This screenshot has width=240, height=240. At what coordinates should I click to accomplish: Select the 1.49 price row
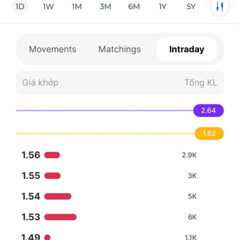click(109, 237)
